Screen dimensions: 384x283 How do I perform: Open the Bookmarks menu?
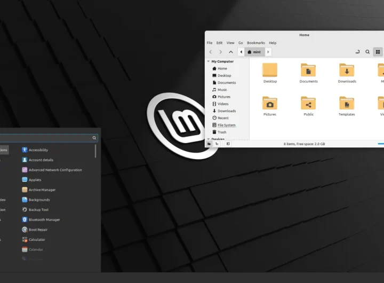pyautogui.click(x=256, y=43)
